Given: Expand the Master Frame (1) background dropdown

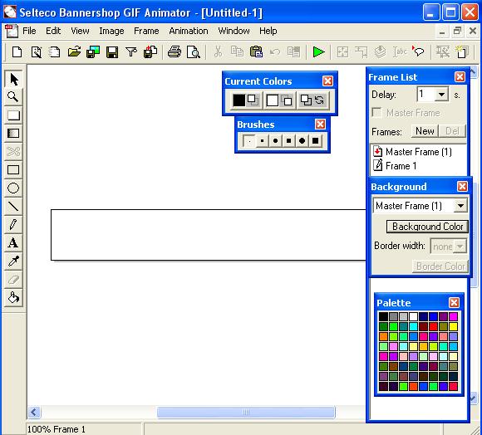Looking at the screenshot, I should 460,206.
